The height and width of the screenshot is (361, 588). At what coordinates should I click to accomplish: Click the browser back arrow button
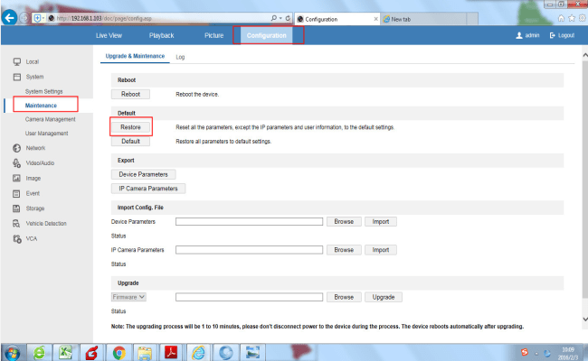12,18
